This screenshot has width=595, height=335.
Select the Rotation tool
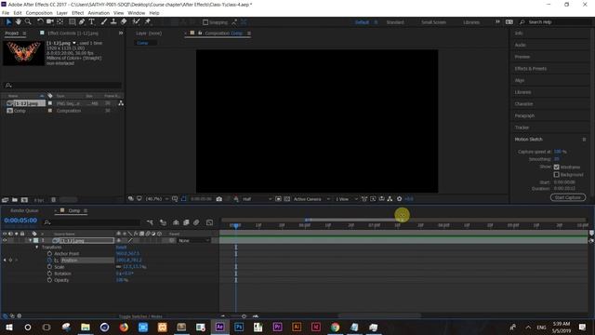(x=40, y=22)
